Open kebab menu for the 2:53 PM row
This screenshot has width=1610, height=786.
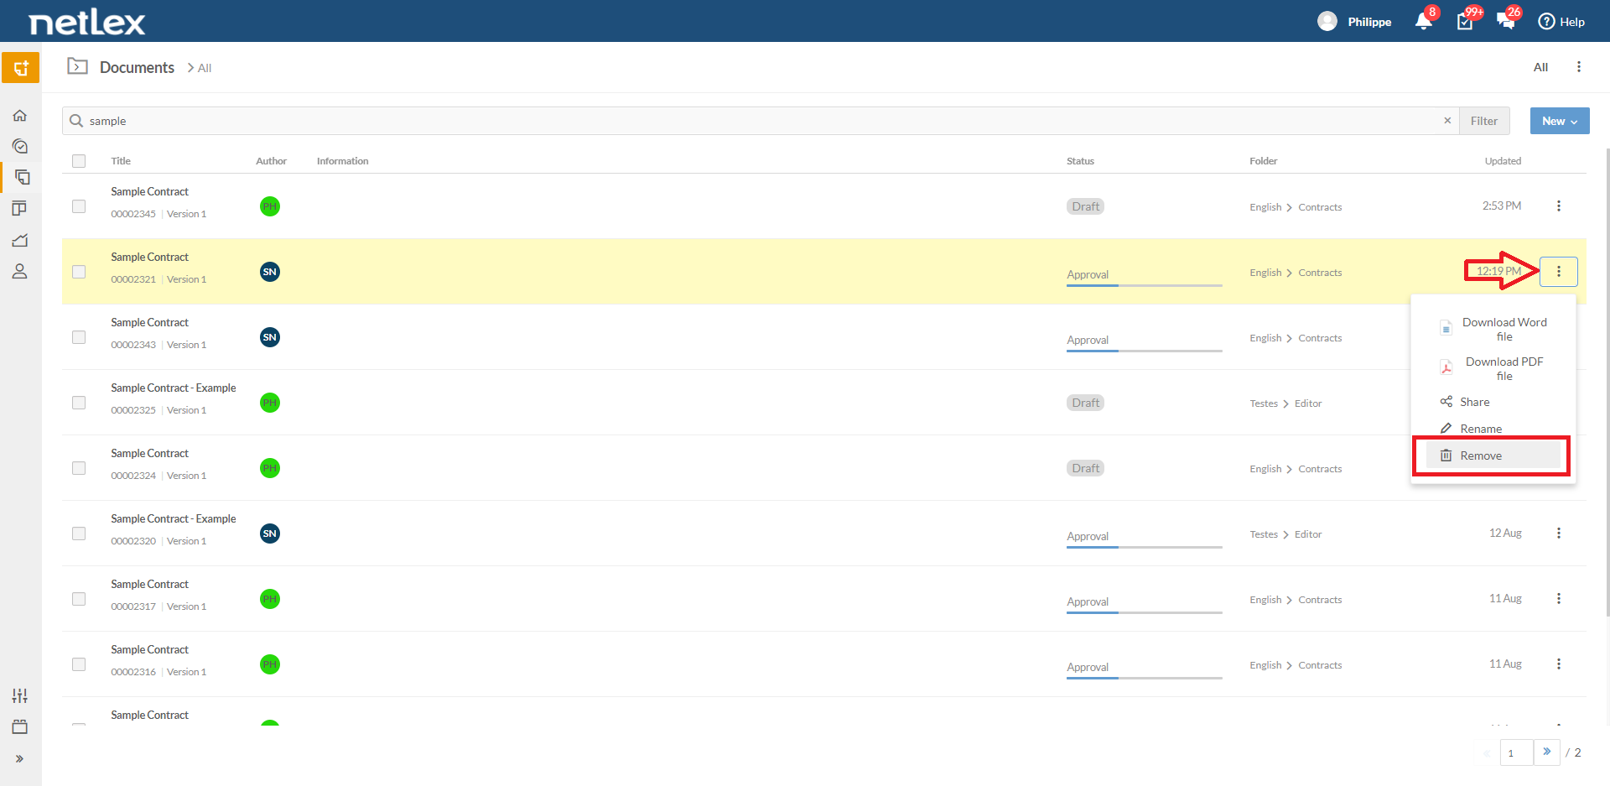(1559, 206)
